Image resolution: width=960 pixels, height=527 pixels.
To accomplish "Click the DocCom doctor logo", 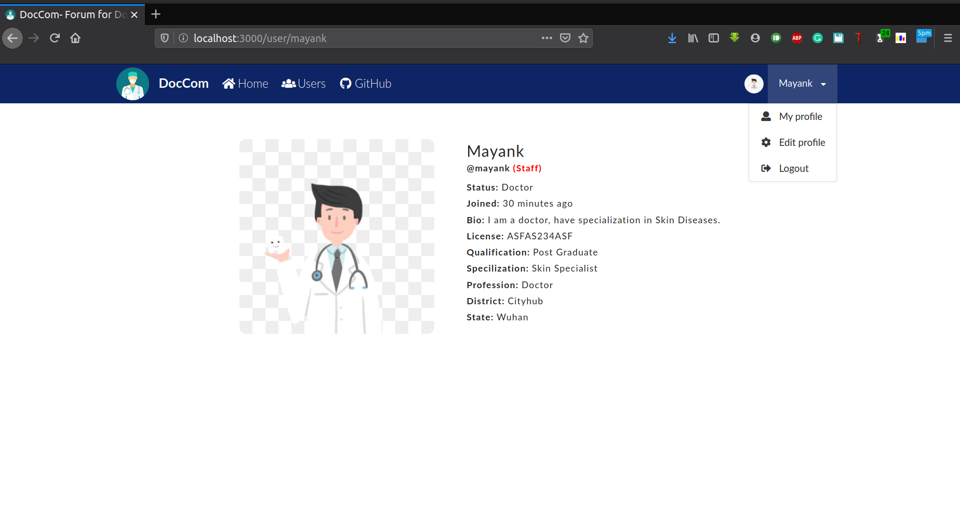I will [x=132, y=84].
